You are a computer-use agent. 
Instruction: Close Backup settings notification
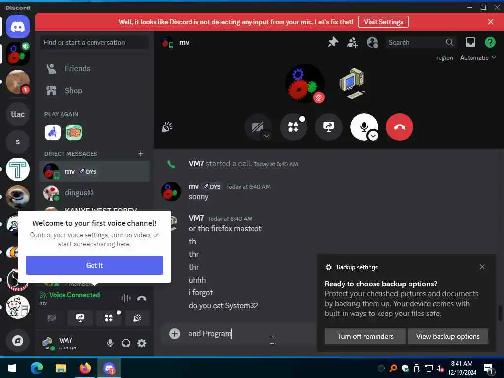point(482,267)
